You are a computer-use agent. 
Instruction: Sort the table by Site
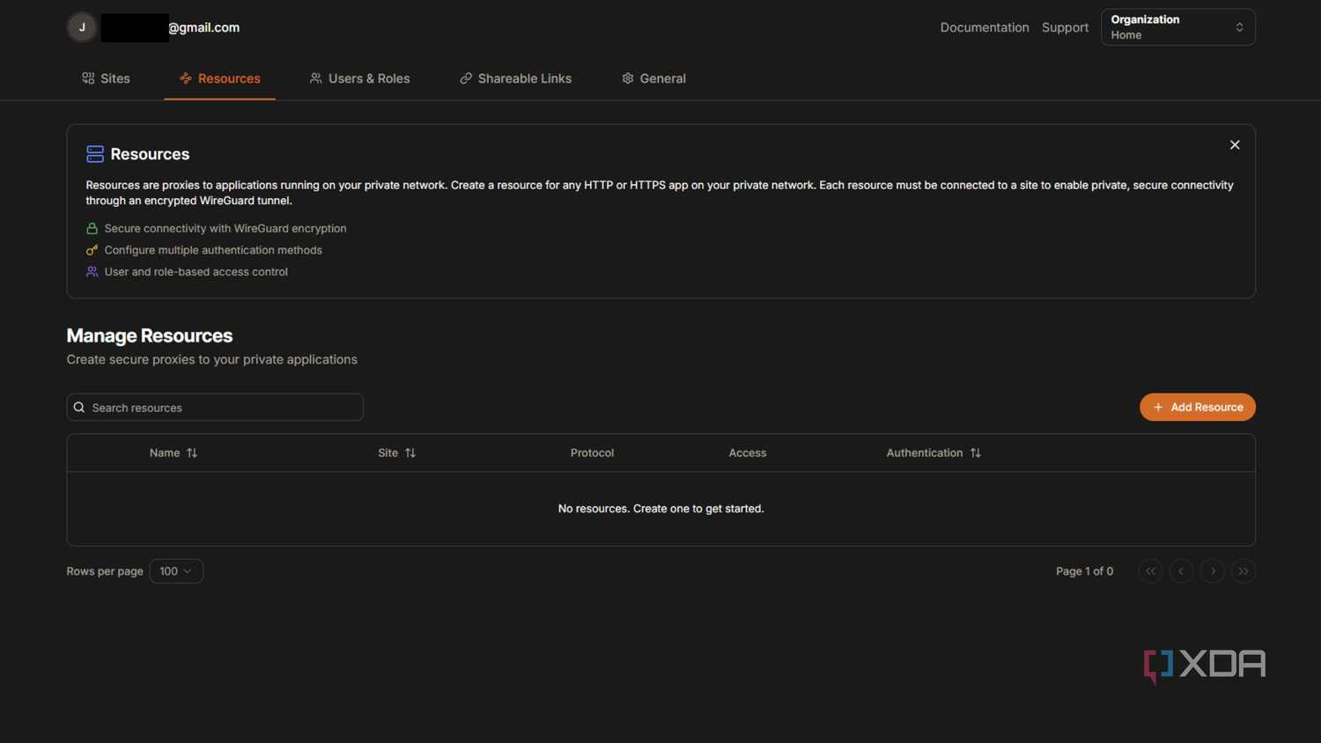[x=397, y=452]
